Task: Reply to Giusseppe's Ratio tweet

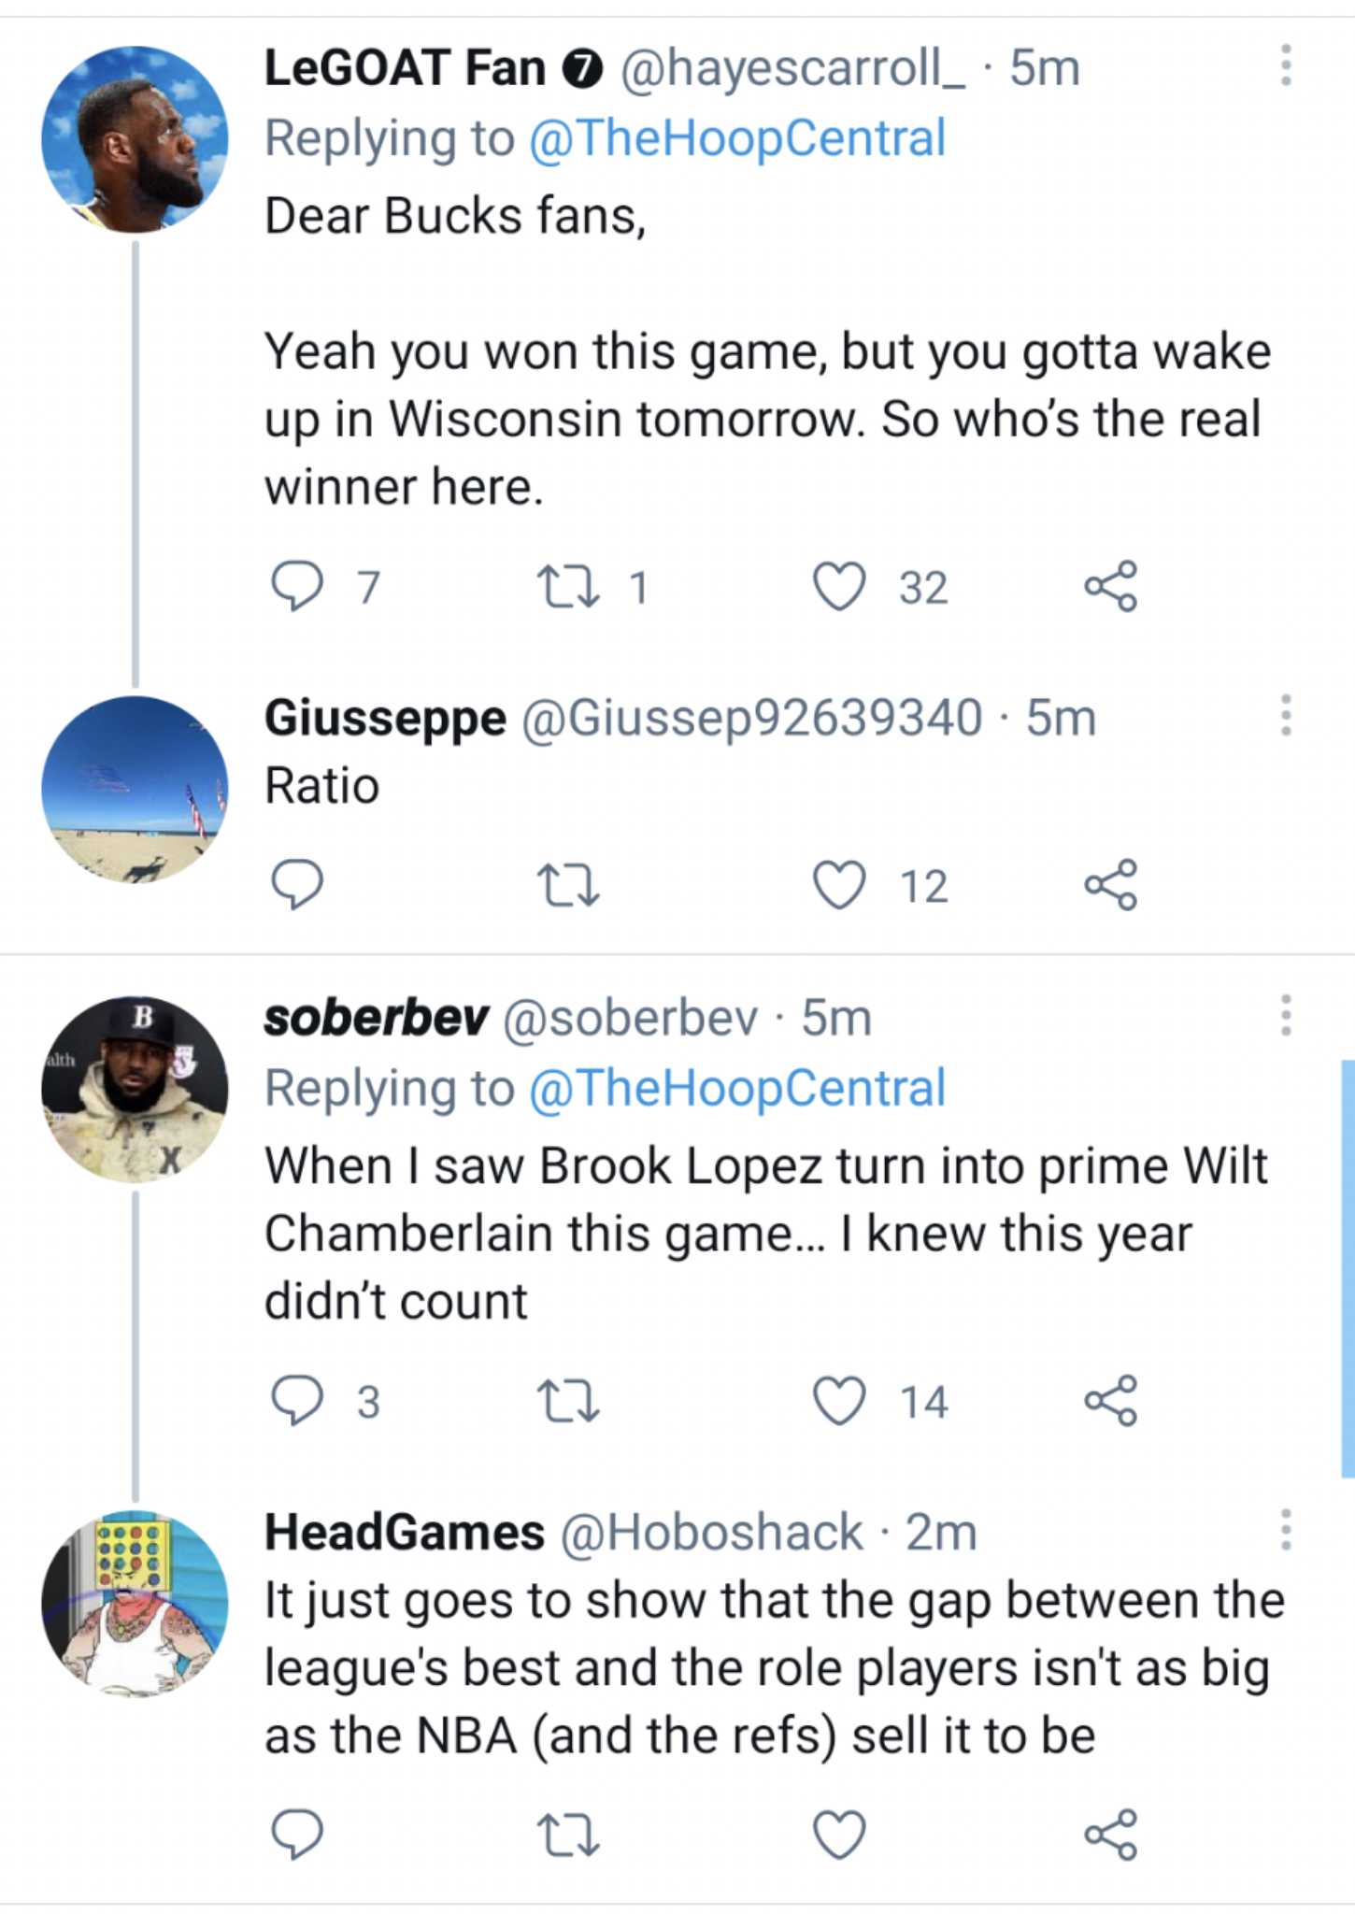Action: click(x=297, y=884)
